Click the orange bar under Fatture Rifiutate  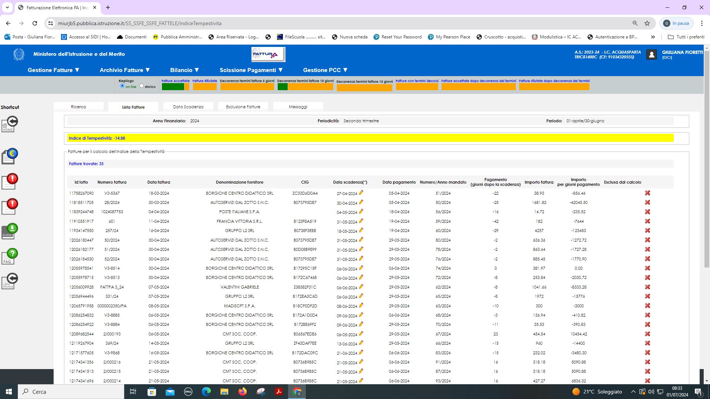tap(205, 87)
